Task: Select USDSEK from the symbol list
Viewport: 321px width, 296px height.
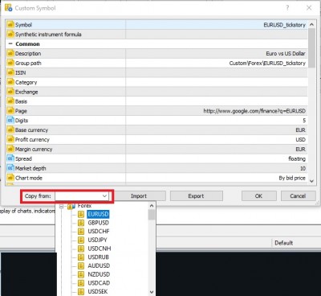Action: click(x=98, y=291)
